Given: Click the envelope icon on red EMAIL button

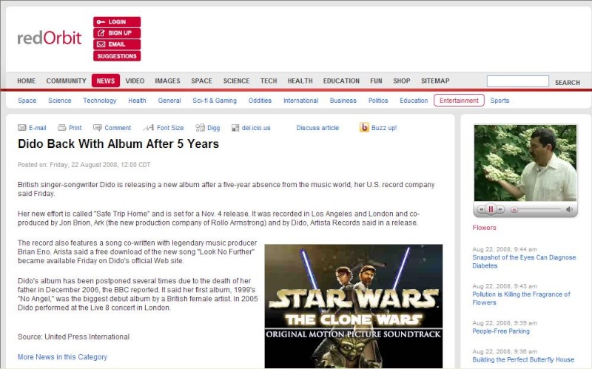Looking at the screenshot, I should 101,44.
